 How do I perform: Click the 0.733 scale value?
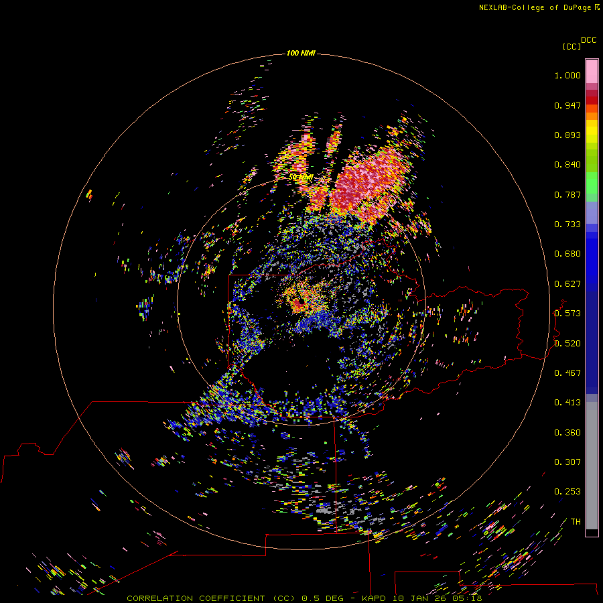[x=567, y=224]
